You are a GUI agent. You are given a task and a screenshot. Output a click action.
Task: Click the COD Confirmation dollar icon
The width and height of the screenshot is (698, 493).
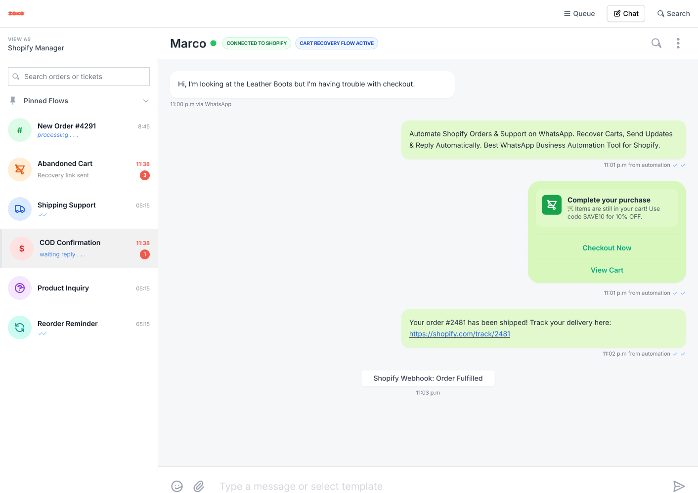[x=22, y=248]
